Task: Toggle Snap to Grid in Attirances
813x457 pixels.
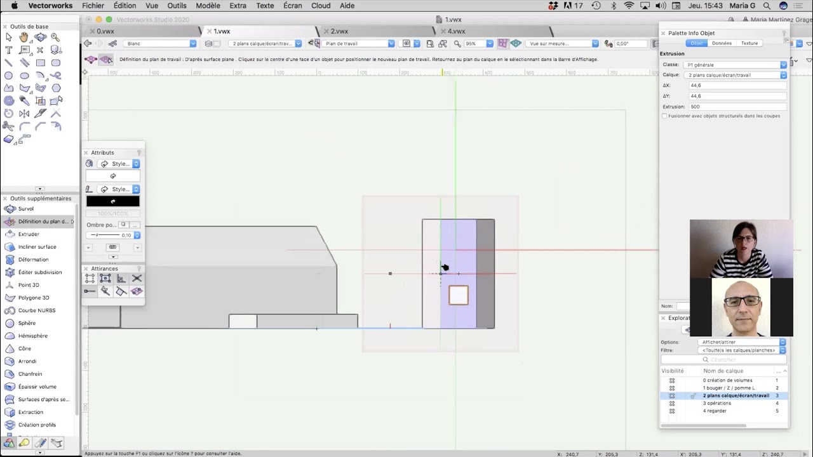Action: 90,279
